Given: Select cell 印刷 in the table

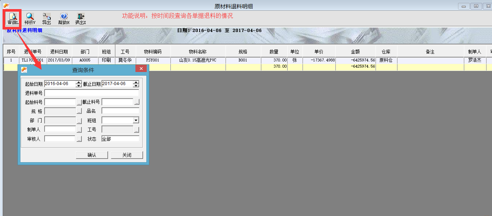Looking at the screenshot, I should (106, 60).
